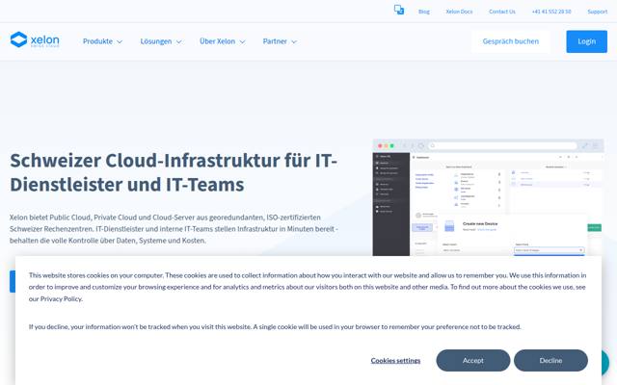This screenshot has width=617, height=385.
Task: Click the dashboard preview screenshot
Action: click(x=488, y=197)
